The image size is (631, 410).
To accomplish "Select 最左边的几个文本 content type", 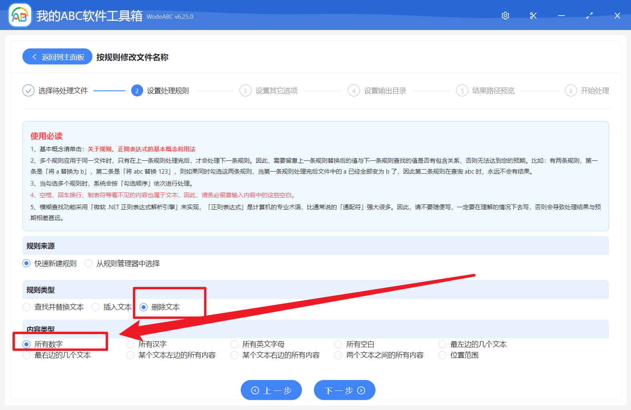I will (473, 344).
